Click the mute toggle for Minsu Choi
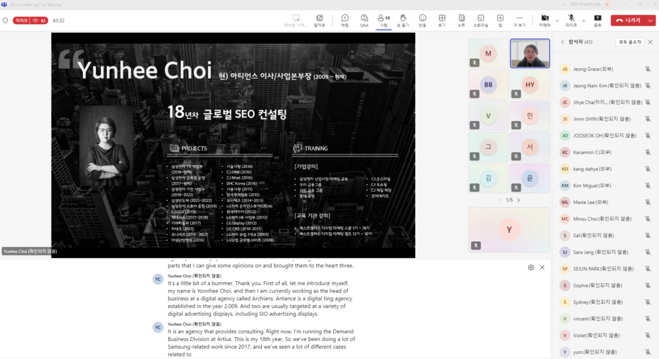 (x=647, y=219)
